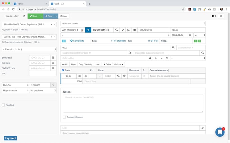Open Last visit link 11-01 (#00881)
Viewport: 230px width, 143px height.
(118, 41)
